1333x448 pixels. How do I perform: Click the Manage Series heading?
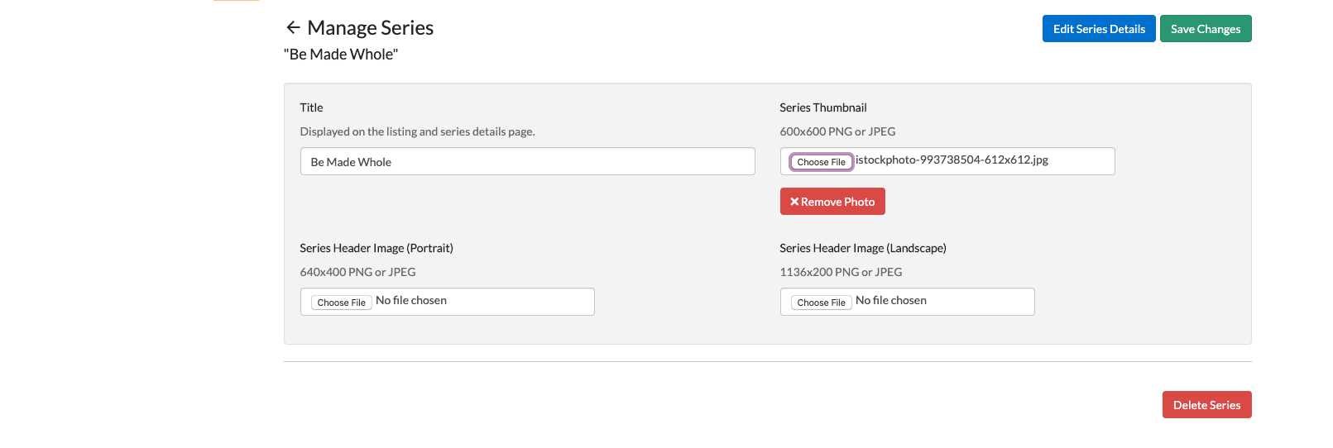click(370, 28)
